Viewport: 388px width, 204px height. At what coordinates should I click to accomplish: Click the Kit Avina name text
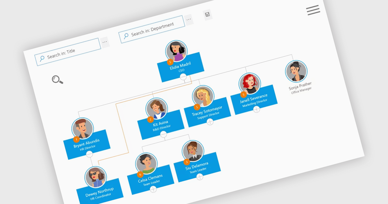click(x=160, y=124)
